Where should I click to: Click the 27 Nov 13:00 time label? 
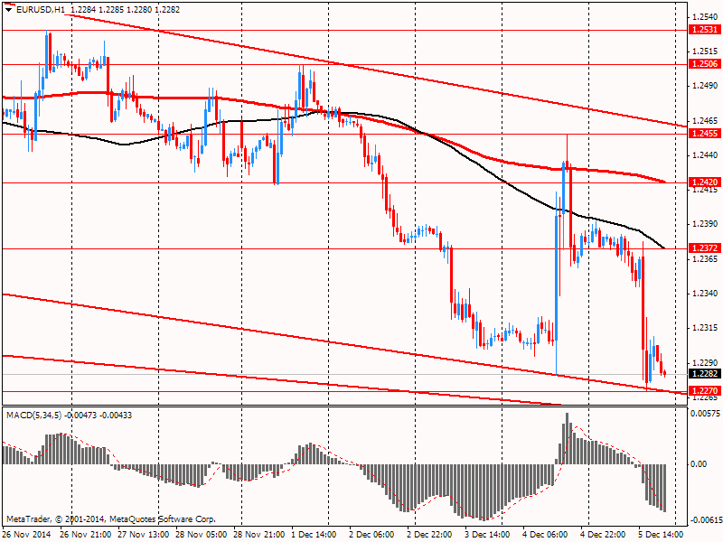144,534
